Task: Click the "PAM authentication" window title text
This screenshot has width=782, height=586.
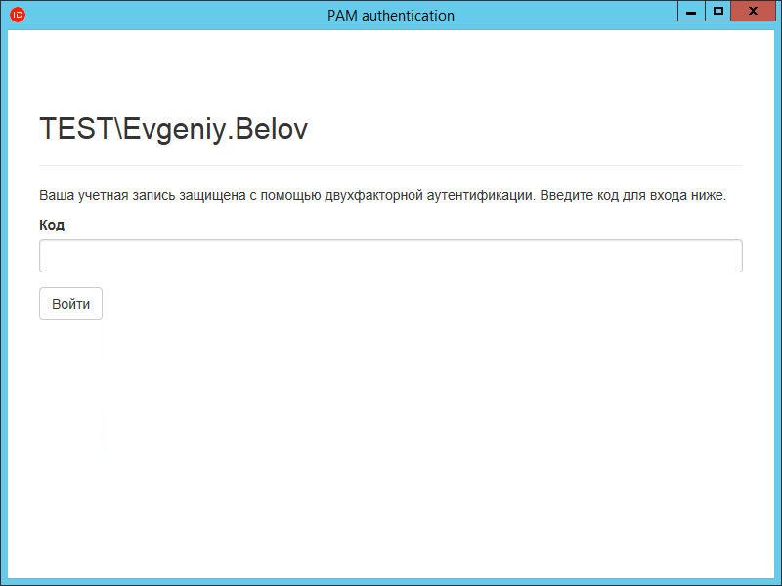Action: tap(390, 16)
